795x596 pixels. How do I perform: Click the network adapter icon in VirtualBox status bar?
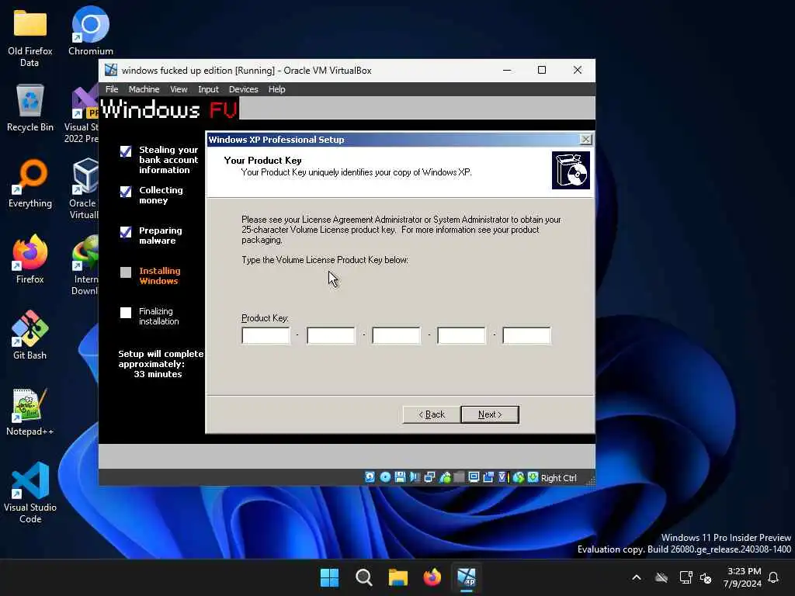[x=429, y=477]
